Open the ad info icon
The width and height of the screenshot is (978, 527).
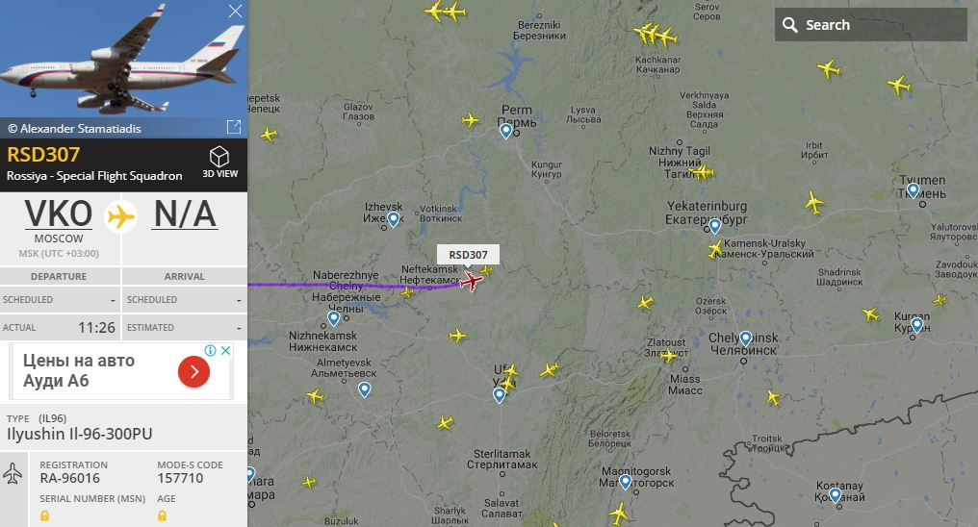[211, 350]
